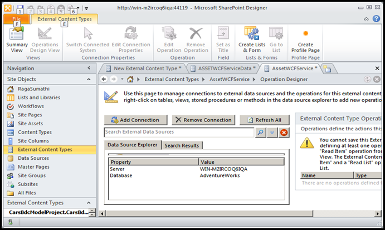Open Quick Access Toolbar customize dropdown
The image size is (385, 230).
[x=86, y=8]
